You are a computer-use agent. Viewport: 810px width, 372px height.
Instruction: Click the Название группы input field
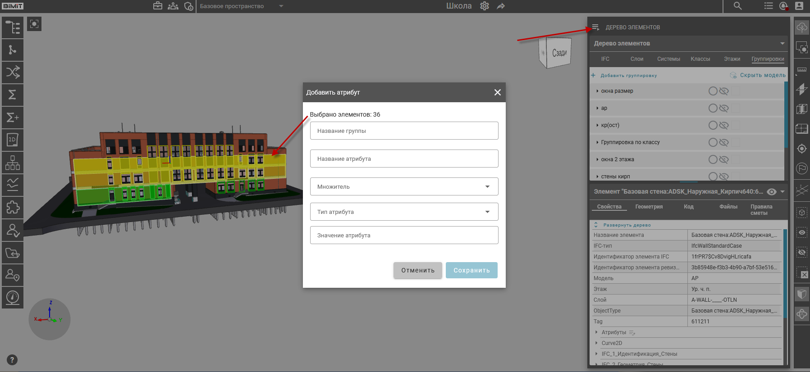[x=404, y=131]
